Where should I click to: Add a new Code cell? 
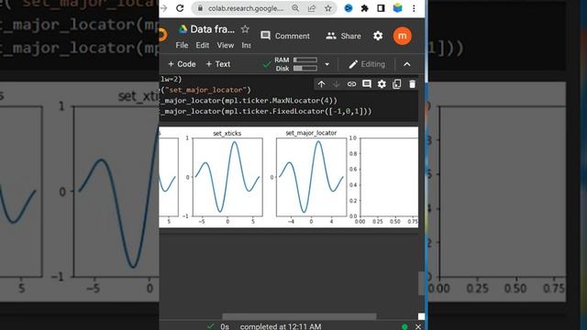click(182, 64)
